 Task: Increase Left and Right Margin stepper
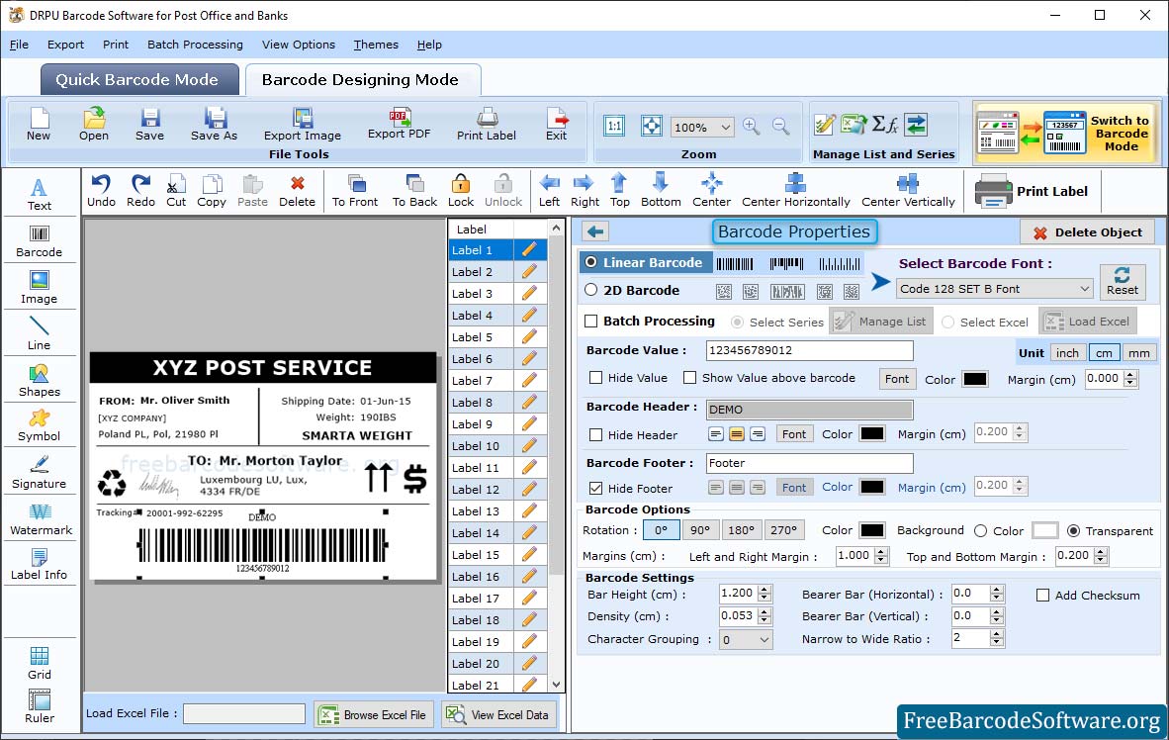pos(881,552)
